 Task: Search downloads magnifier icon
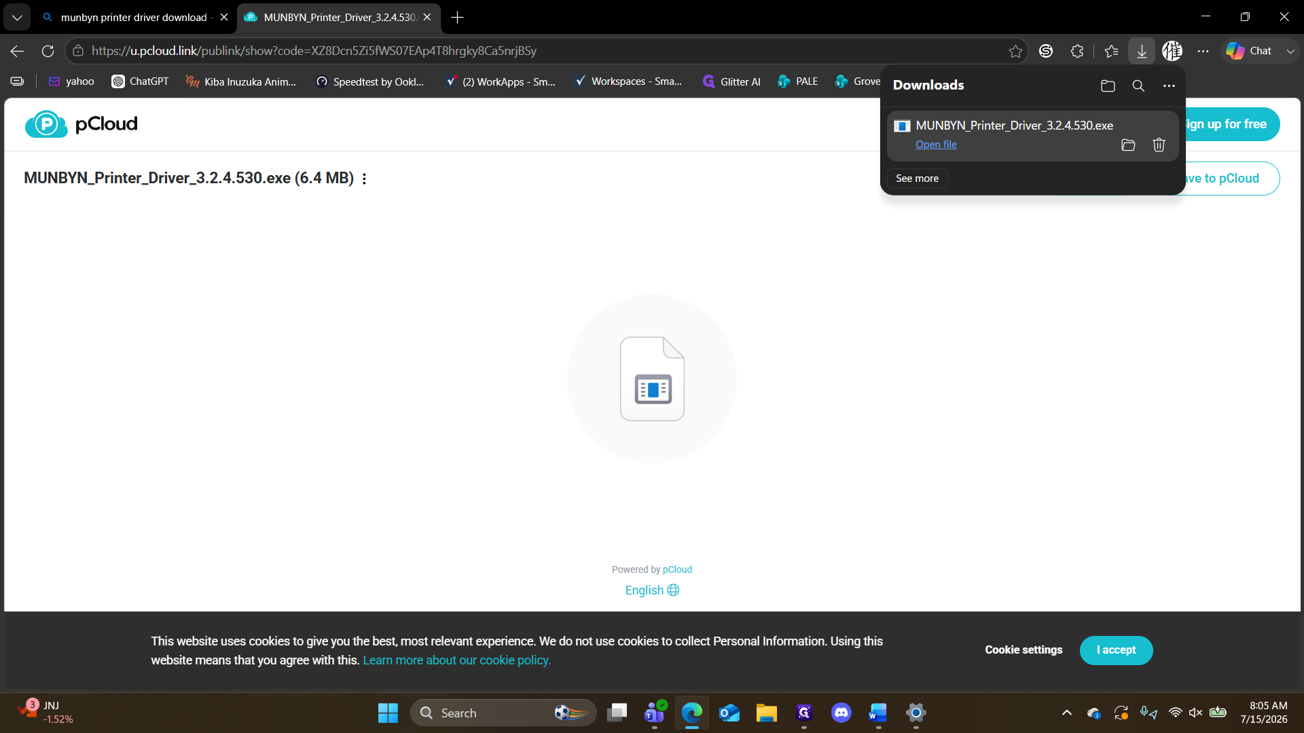(x=1138, y=86)
